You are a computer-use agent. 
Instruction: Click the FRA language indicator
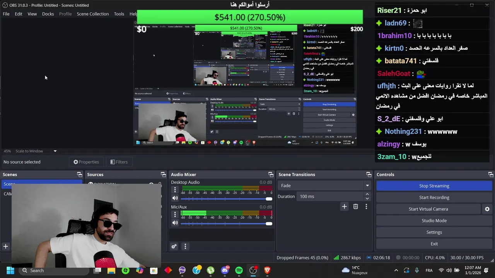point(429,270)
